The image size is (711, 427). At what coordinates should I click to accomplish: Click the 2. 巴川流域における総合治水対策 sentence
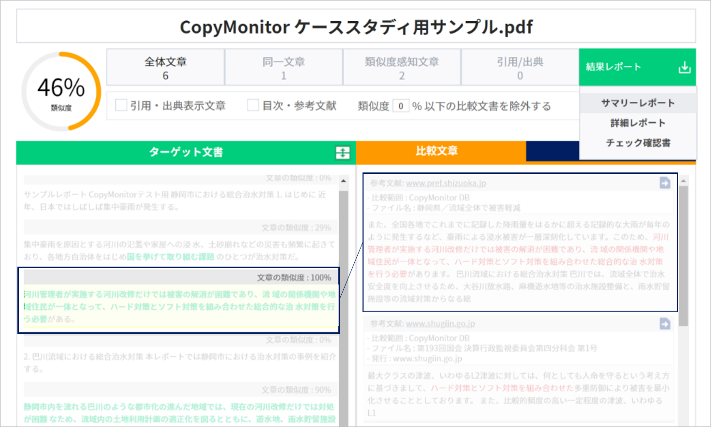(x=180, y=362)
